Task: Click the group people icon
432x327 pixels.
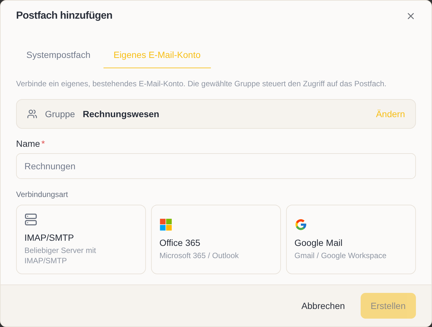Action: [x=32, y=114]
